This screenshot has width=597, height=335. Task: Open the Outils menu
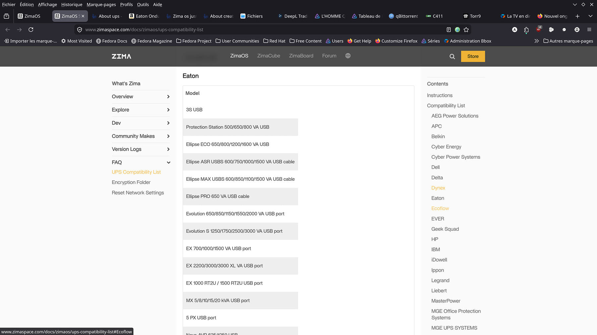tap(143, 5)
